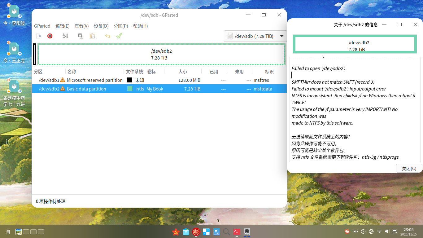423x238 pixels.
Task: Click the msftdata flag cell
Action: point(263,89)
